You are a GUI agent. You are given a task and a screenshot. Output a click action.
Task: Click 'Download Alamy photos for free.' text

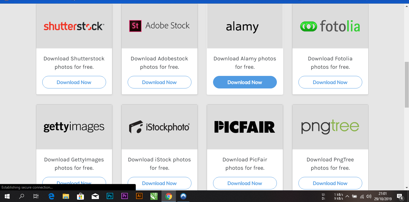click(x=245, y=63)
